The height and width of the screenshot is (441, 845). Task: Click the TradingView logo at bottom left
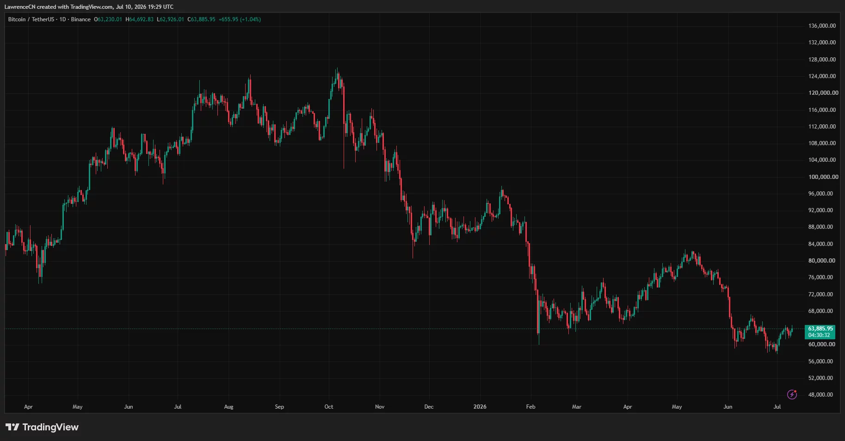tap(42, 427)
